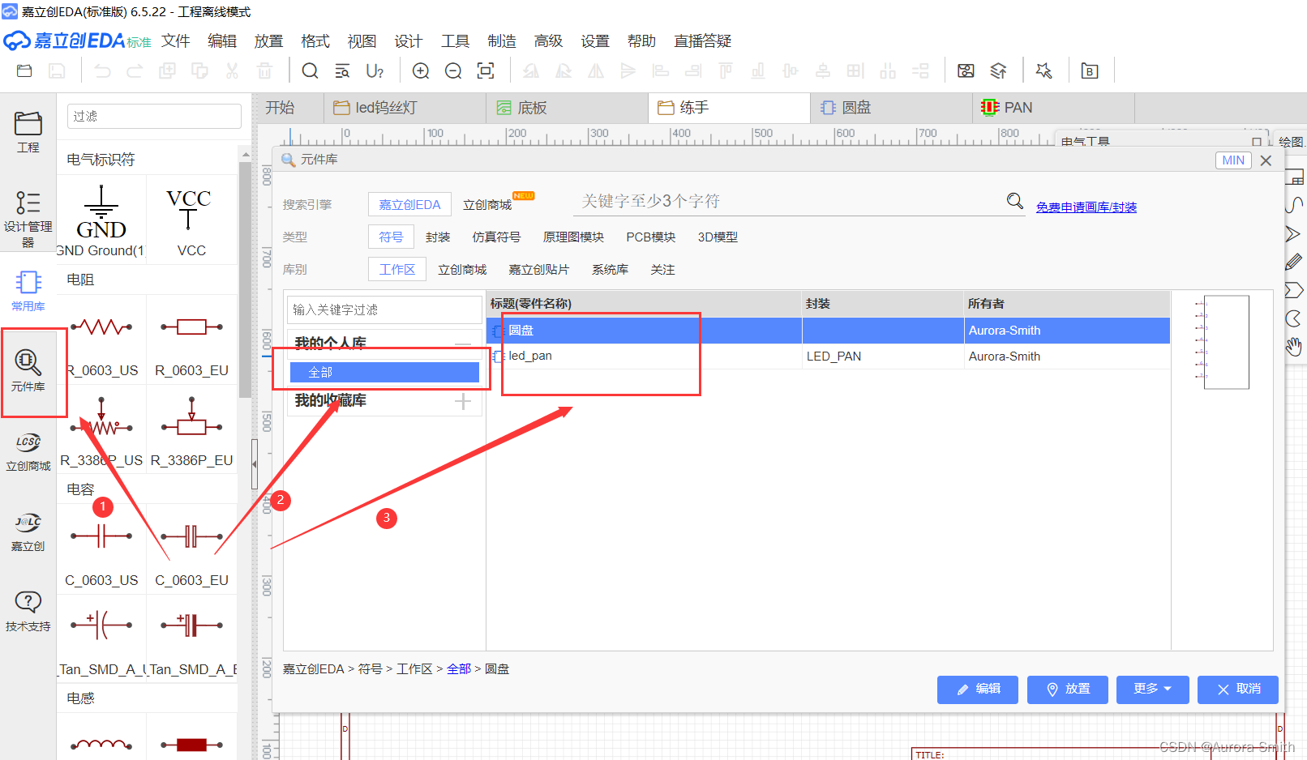Click the MIN button of 元件库
Viewport: 1307px width, 760px height.
1233,160
